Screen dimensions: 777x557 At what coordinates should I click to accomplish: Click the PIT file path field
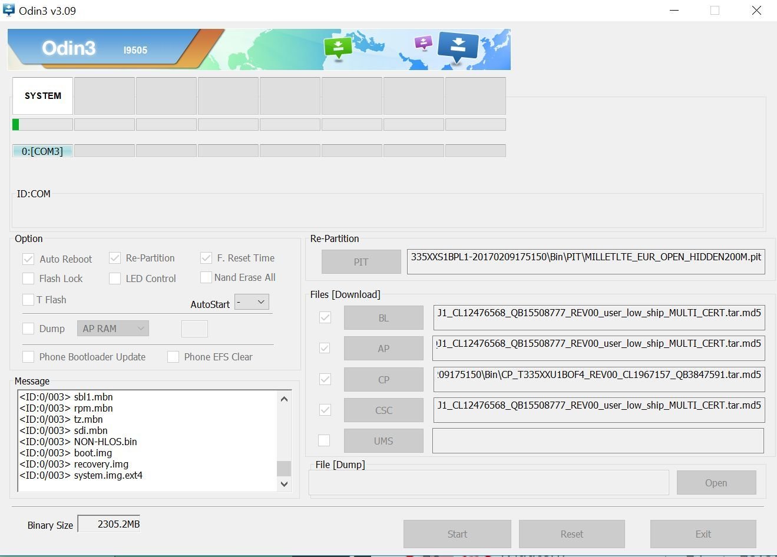point(586,261)
